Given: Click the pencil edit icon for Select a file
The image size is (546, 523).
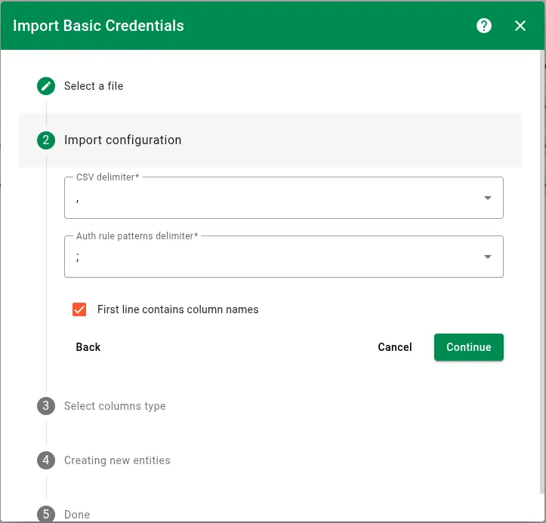Looking at the screenshot, I should (46, 86).
